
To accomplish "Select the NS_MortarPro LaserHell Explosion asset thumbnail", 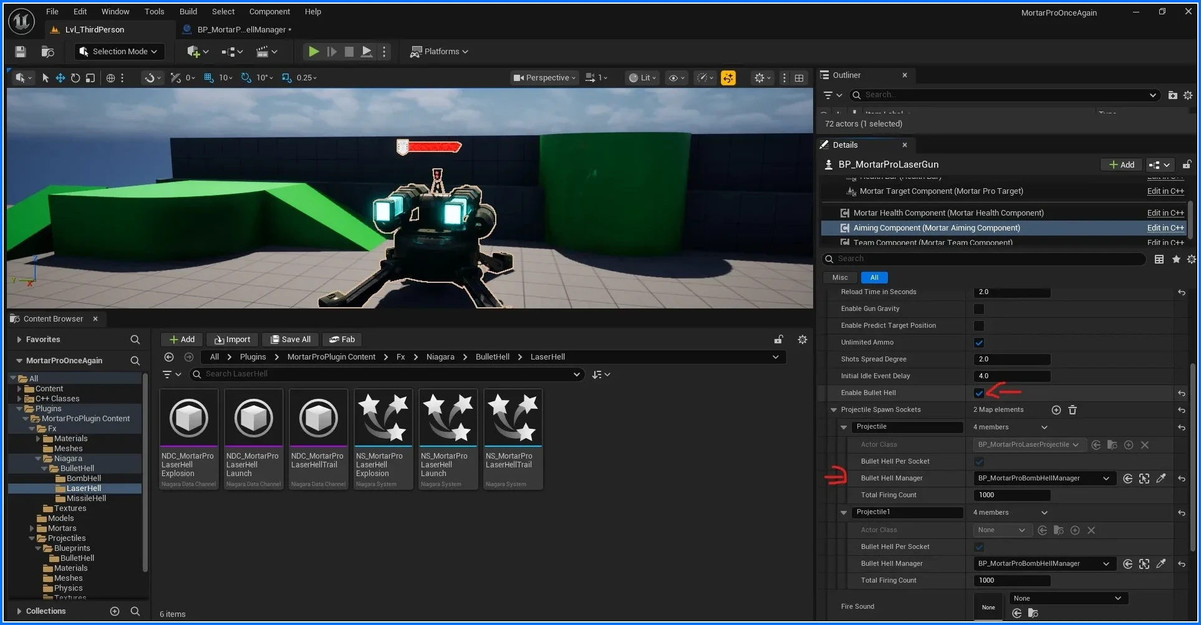I will point(383,417).
